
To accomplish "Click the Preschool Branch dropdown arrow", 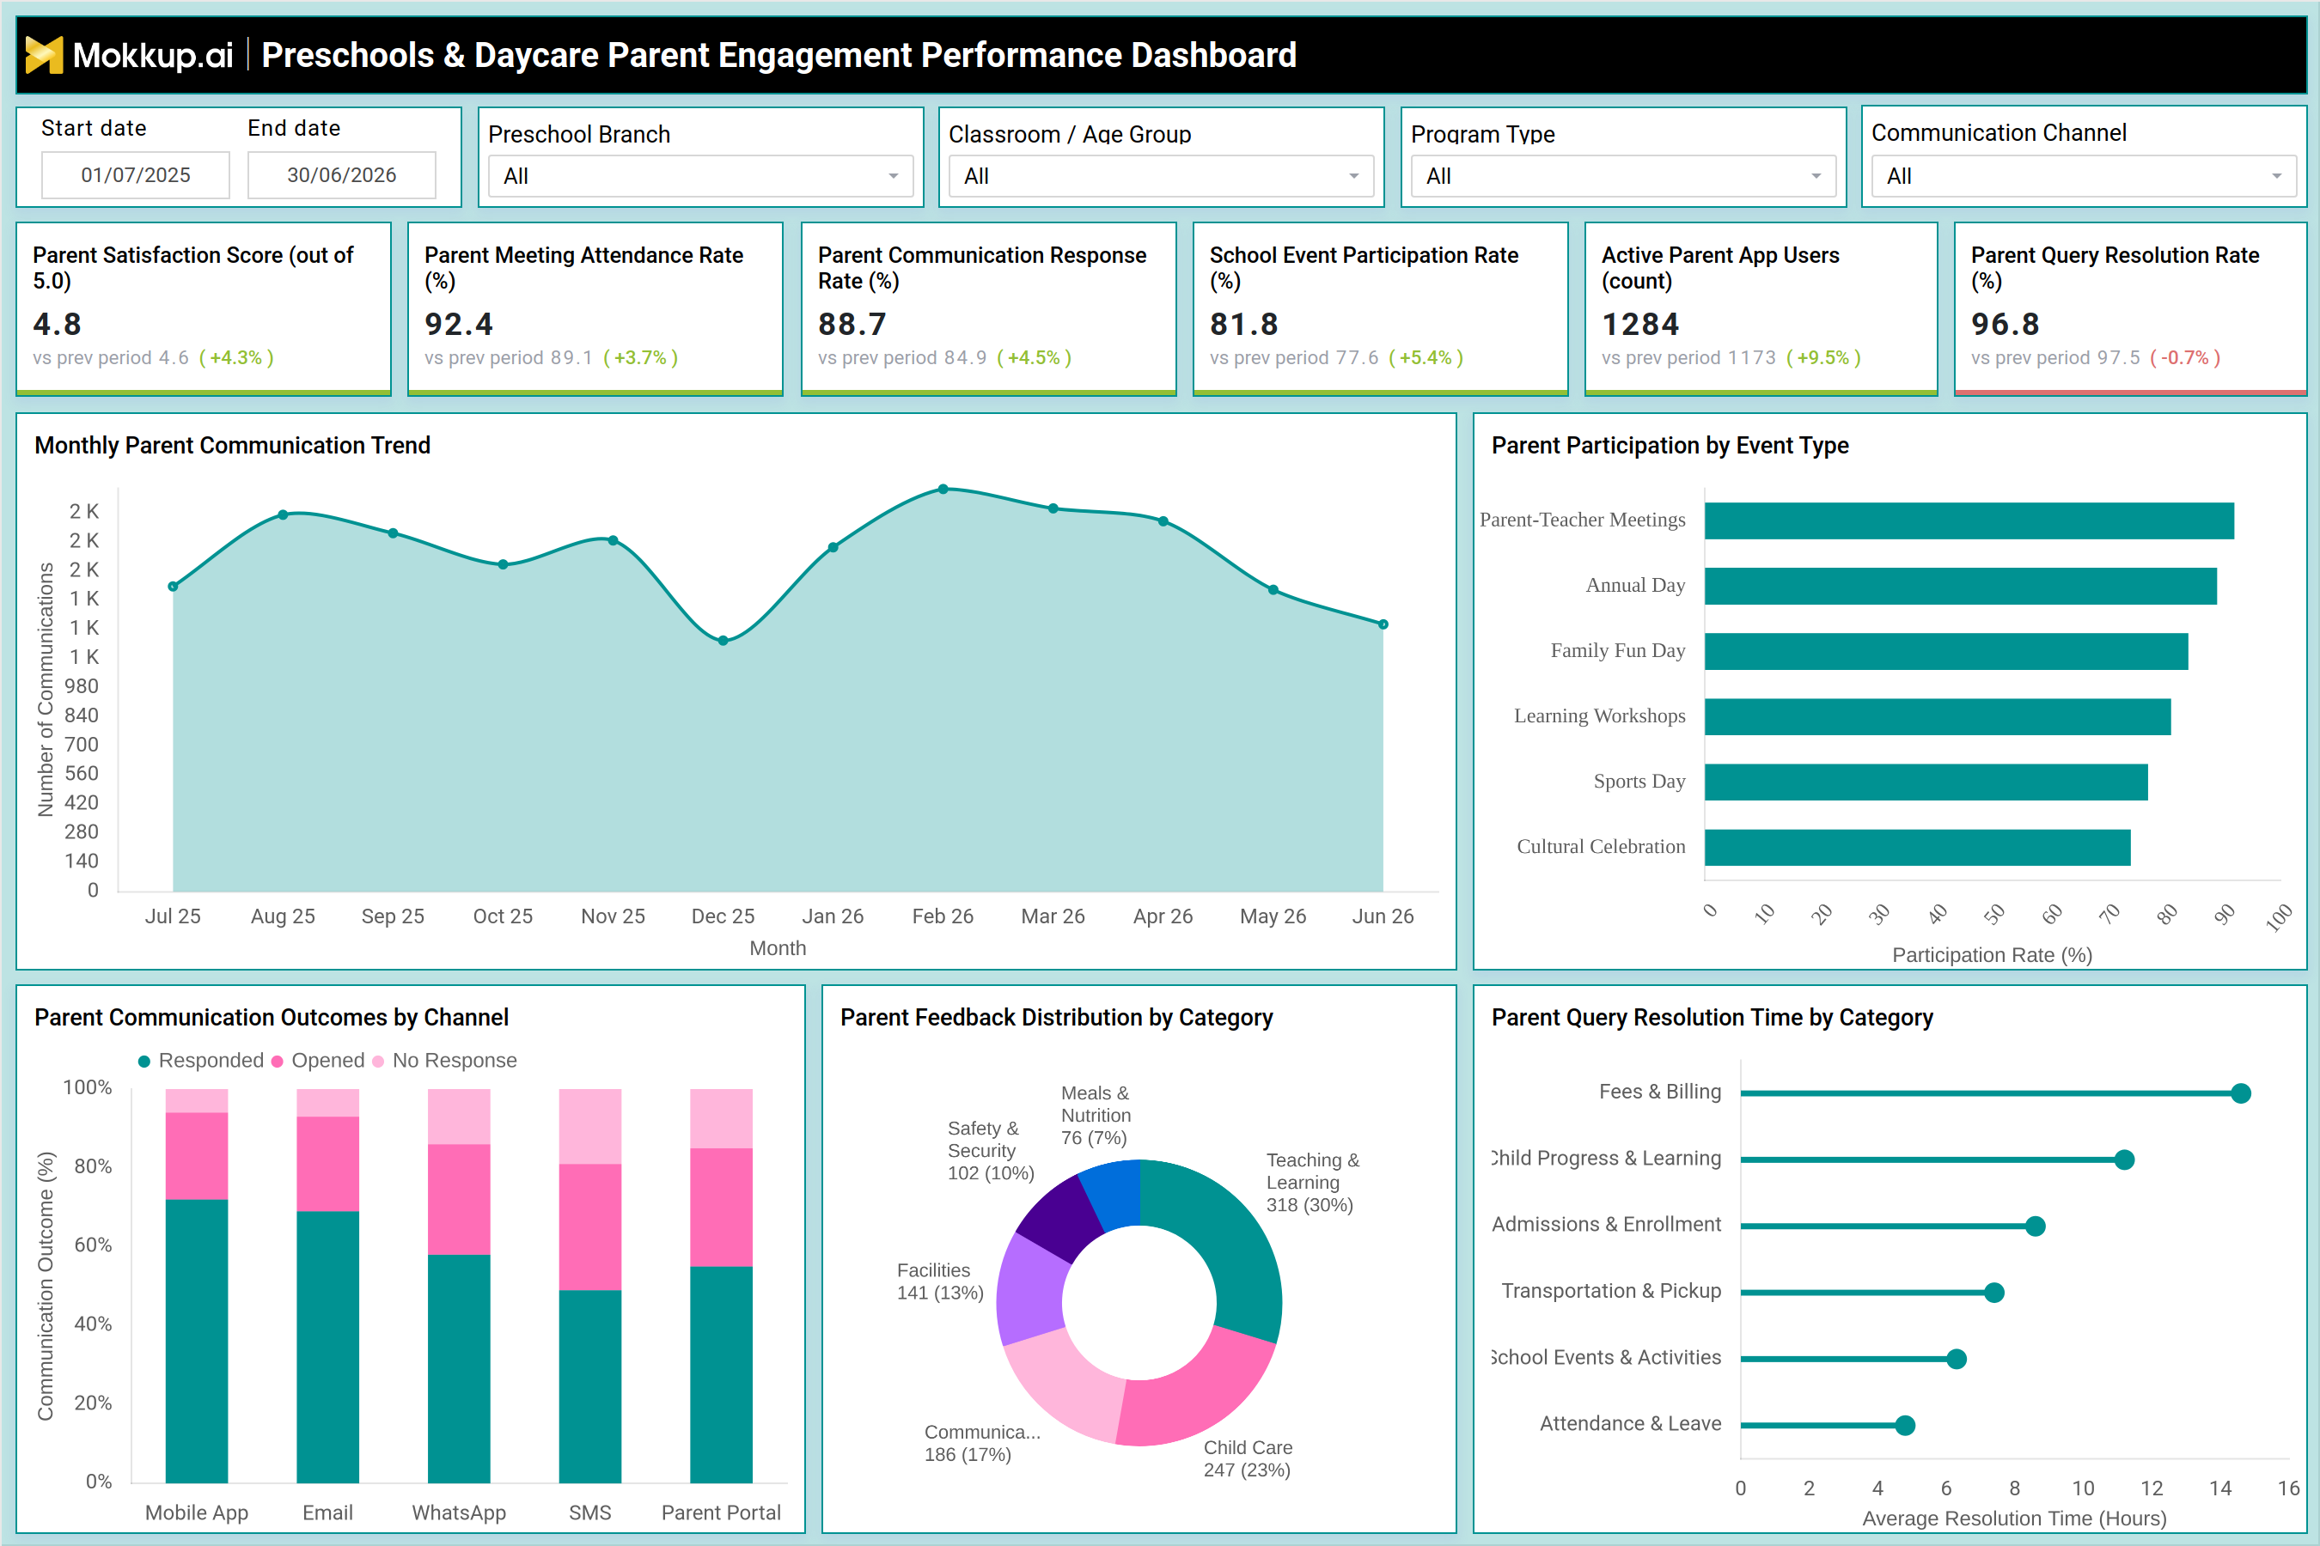I will tap(894, 176).
